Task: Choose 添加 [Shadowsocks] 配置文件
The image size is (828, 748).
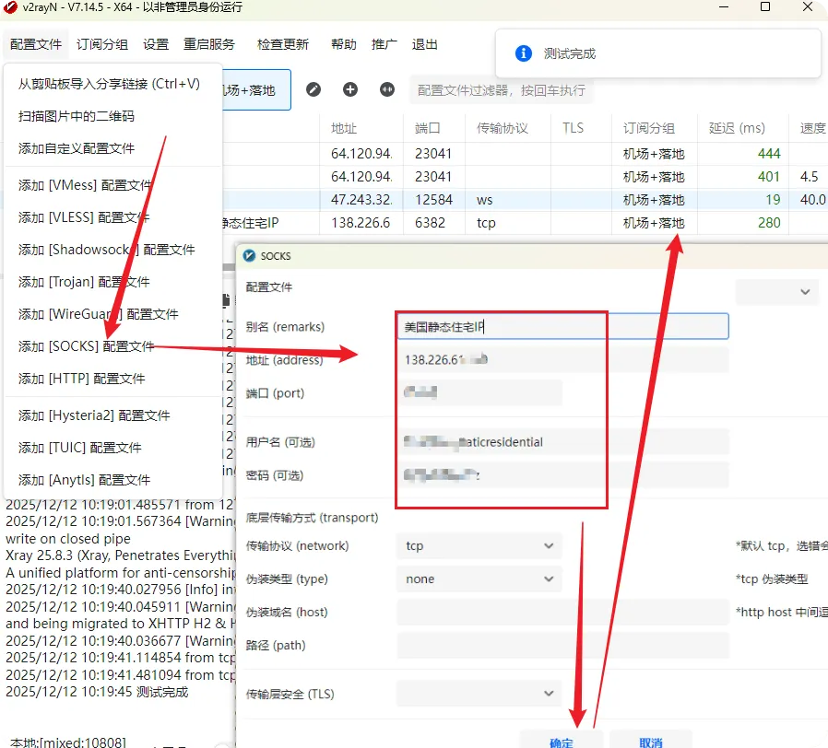Action: click(x=112, y=250)
